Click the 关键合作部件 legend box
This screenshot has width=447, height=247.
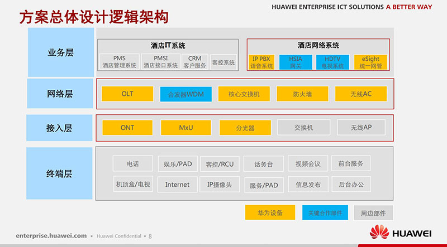[x=325, y=212]
